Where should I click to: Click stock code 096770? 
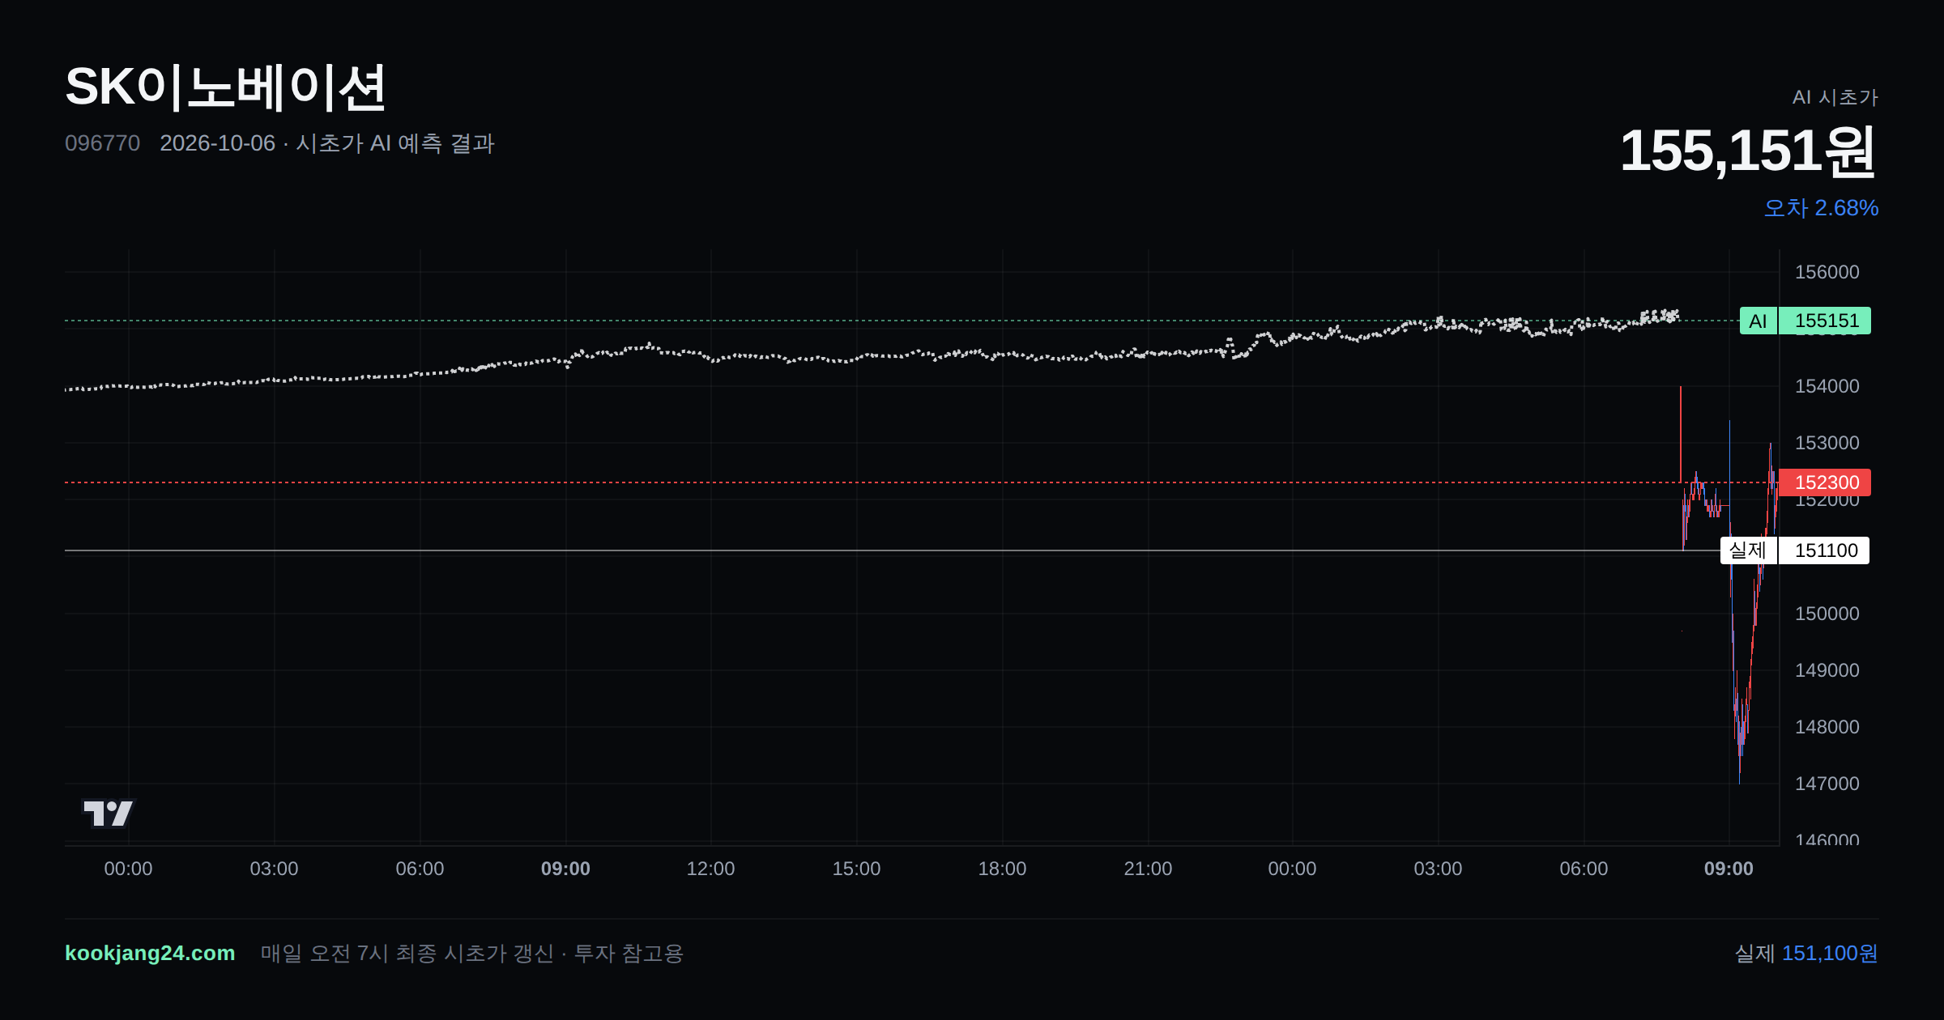pyautogui.click(x=102, y=143)
